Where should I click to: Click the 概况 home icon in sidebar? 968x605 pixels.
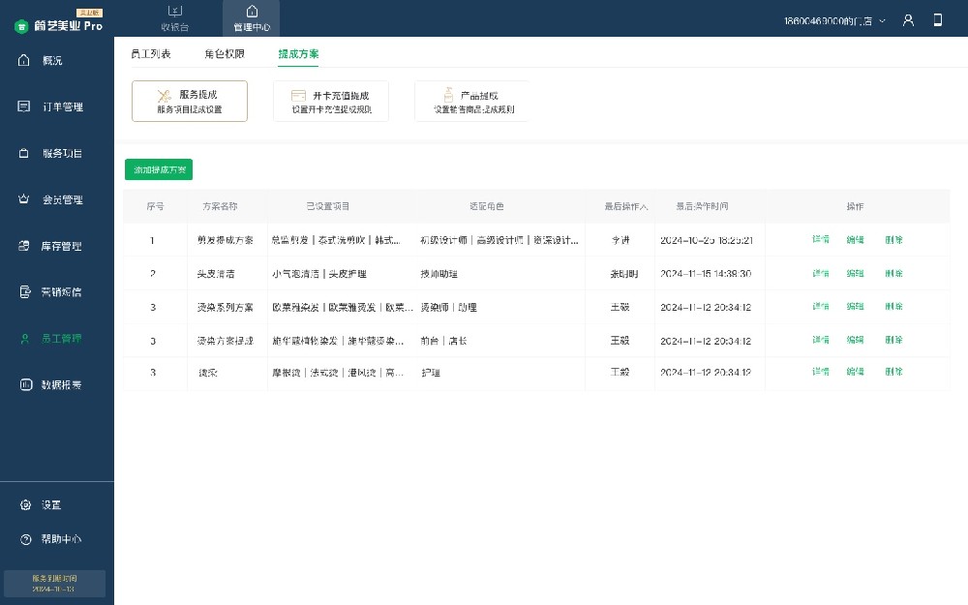click(x=24, y=60)
